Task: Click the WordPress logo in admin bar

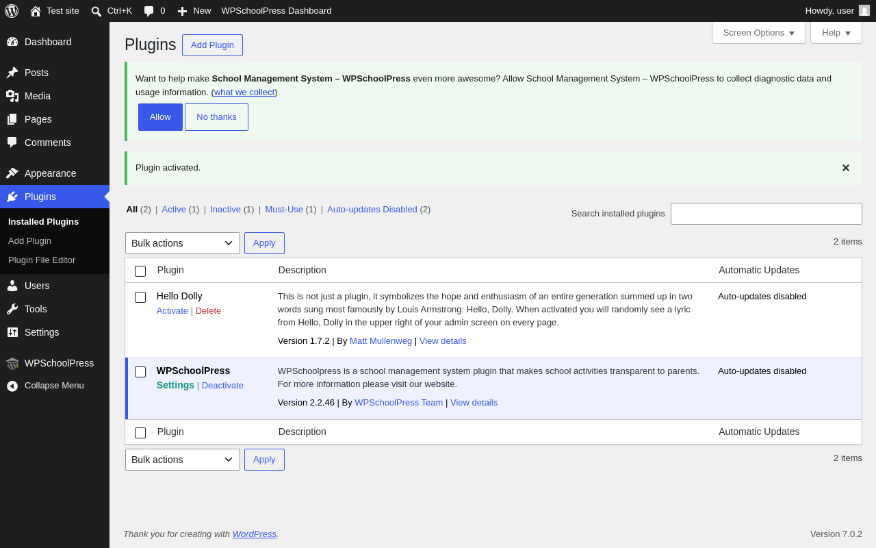Action: [x=12, y=11]
